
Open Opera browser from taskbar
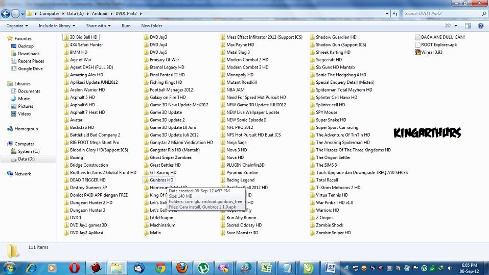(74, 268)
